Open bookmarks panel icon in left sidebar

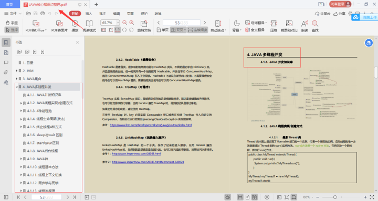coord(6,42)
